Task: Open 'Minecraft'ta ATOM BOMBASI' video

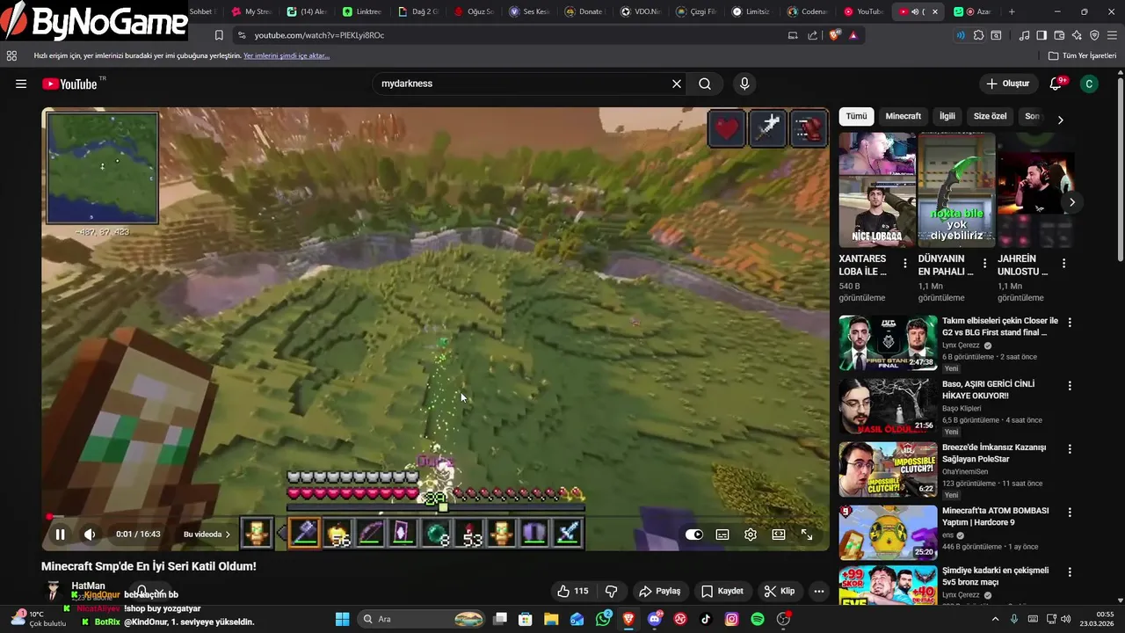Action: [x=888, y=533]
